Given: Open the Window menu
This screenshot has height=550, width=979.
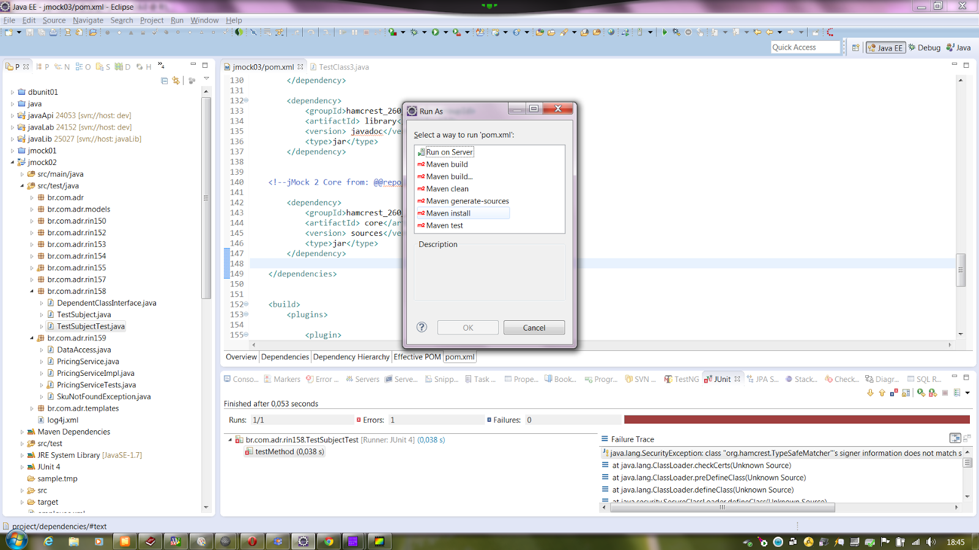Looking at the screenshot, I should click(204, 20).
